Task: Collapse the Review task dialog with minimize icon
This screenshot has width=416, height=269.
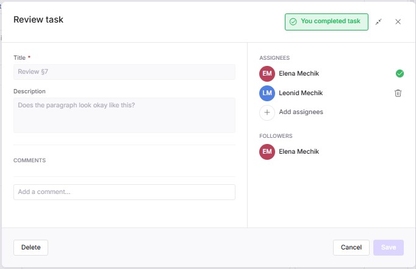Action: click(x=379, y=21)
